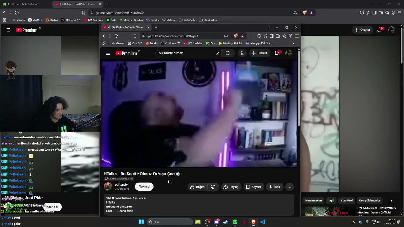Select the '(9) HTalks - Bu Saatte Olmaz' tab

pyautogui.click(x=127, y=27)
